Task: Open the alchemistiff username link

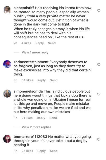Action: pos(24,8)
